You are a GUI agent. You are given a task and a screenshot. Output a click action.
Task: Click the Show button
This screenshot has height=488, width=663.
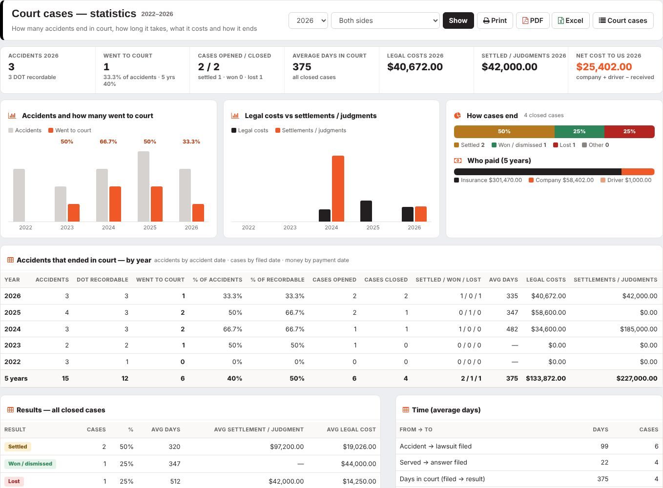tap(458, 20)
